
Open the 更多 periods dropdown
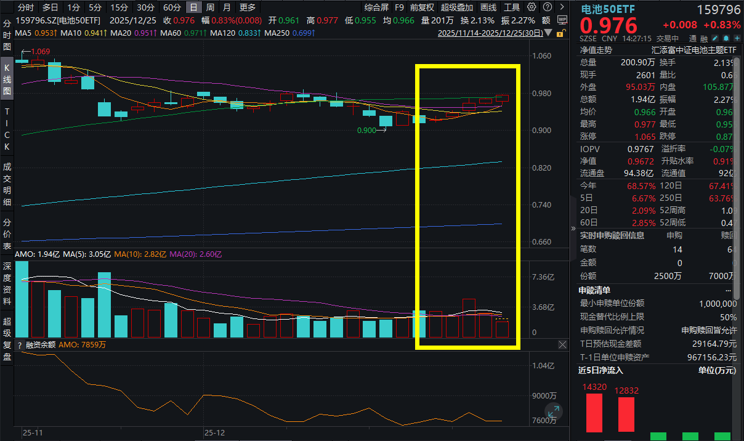coord(247,7)
